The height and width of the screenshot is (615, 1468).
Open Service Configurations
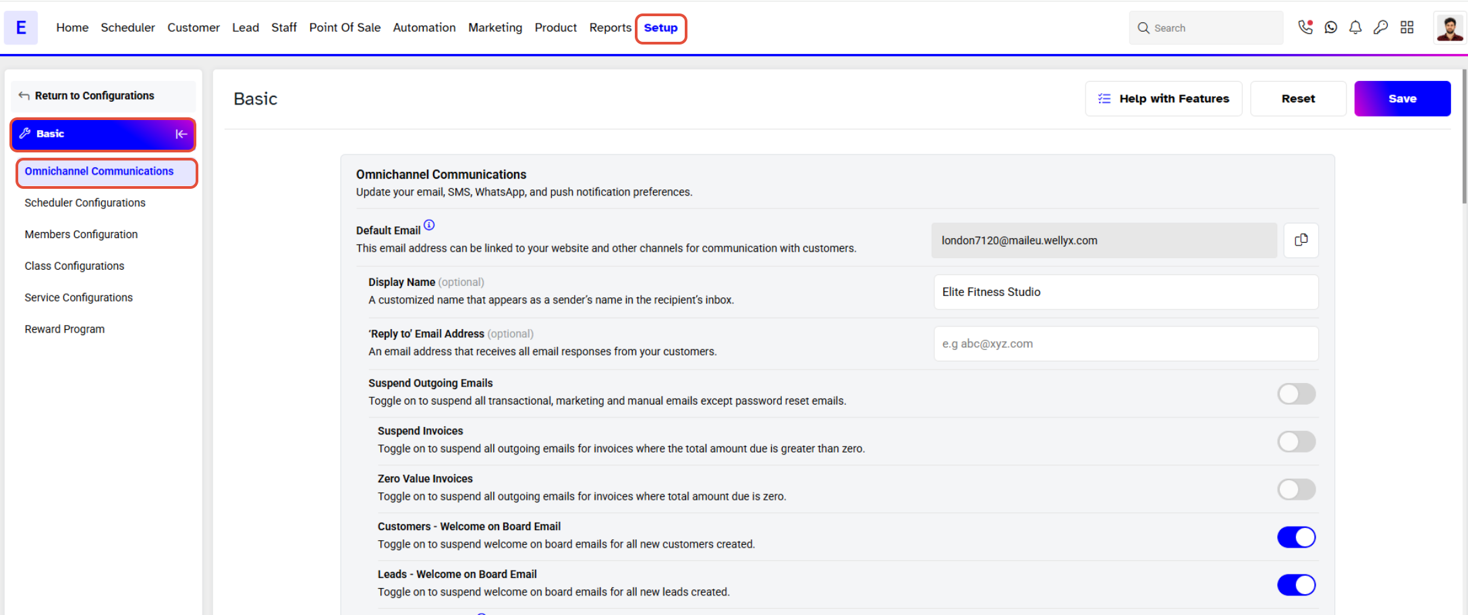(78, 298)
